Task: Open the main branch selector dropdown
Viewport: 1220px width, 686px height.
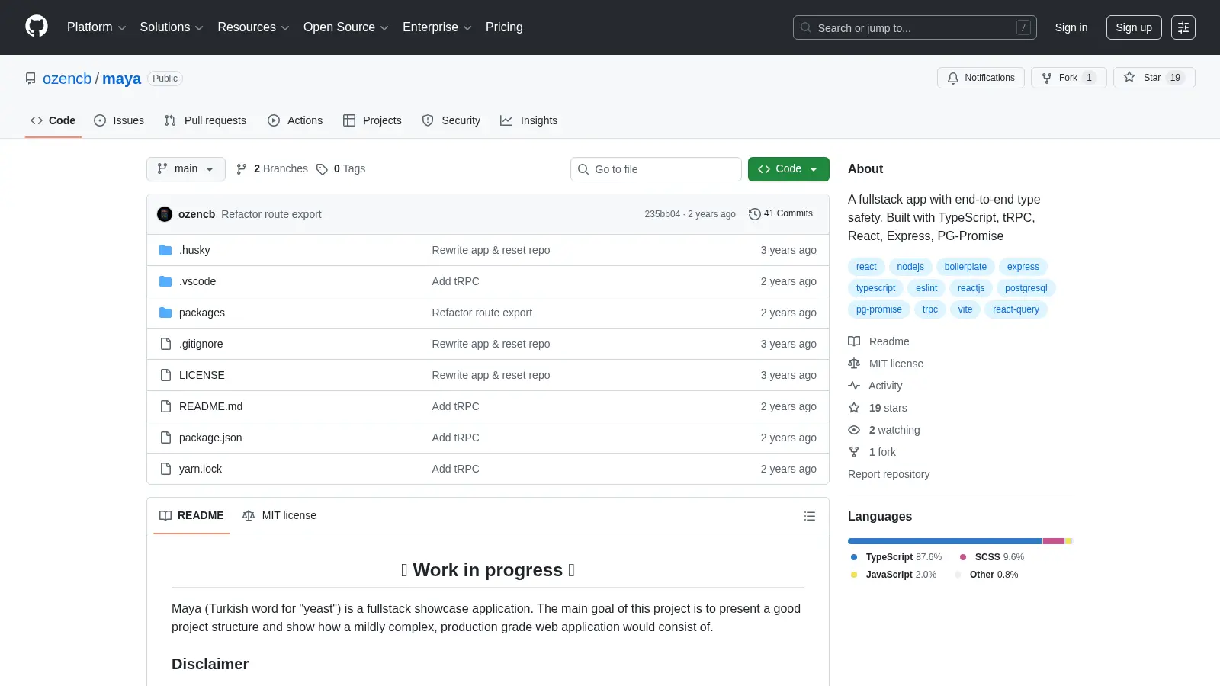Action: pyautogui.click(x=186, y=169)
